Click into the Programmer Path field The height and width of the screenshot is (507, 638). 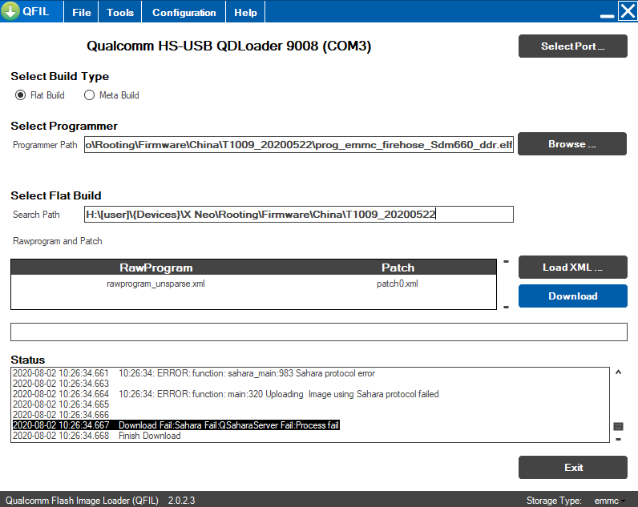pos(298,145)
